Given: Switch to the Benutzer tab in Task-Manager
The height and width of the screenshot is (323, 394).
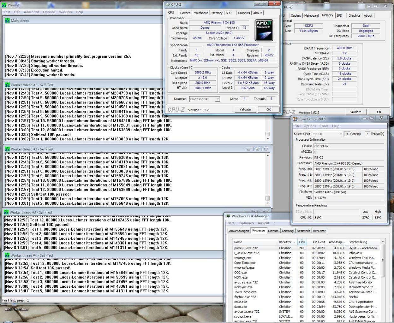Looking at the screenshot, I should pos(319,231).
